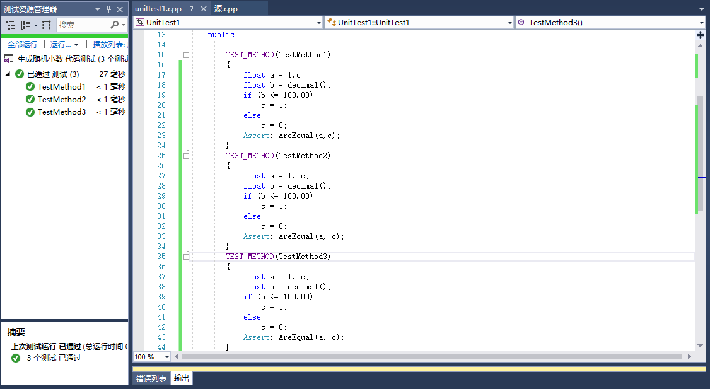
Task: Click line 29 if (b <= 100.00)
Action: (x=277, y=196)
